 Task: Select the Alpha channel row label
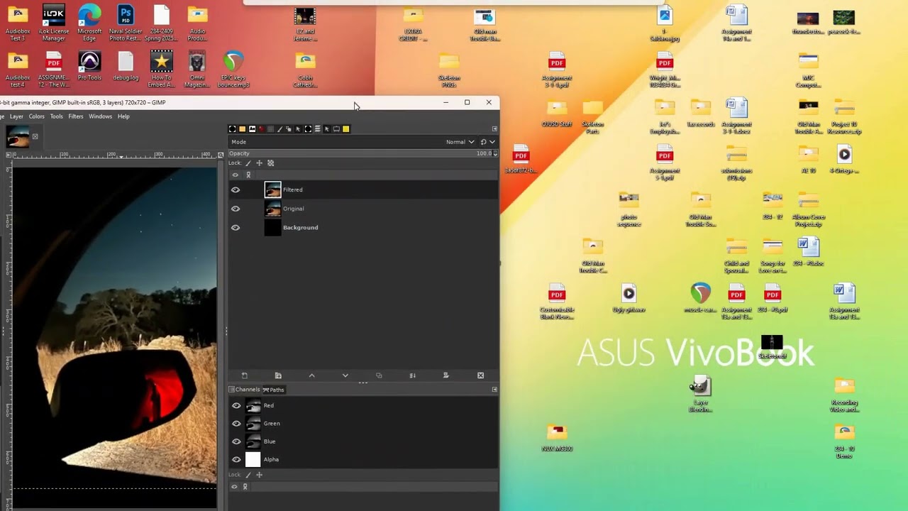pos(271,459)
